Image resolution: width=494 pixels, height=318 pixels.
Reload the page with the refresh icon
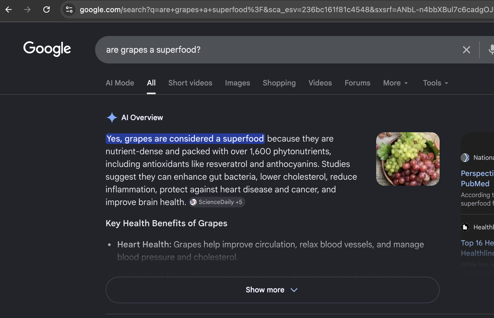(46, 10)
